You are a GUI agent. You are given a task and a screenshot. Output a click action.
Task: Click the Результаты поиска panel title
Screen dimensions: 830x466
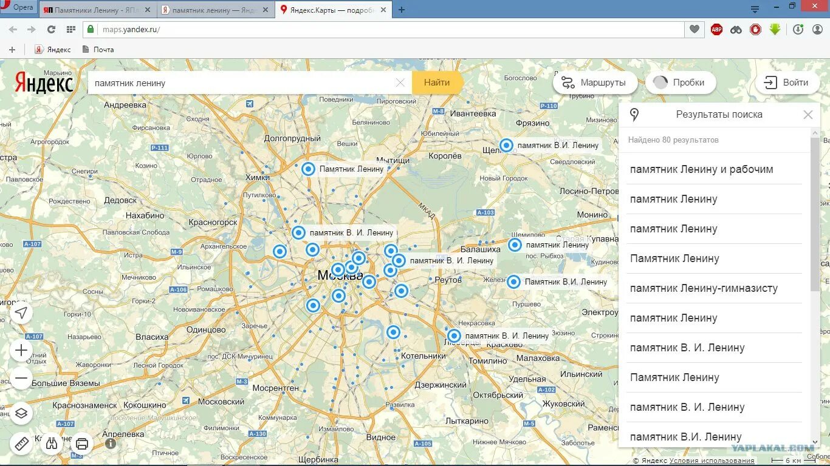[x=719, y=115]
